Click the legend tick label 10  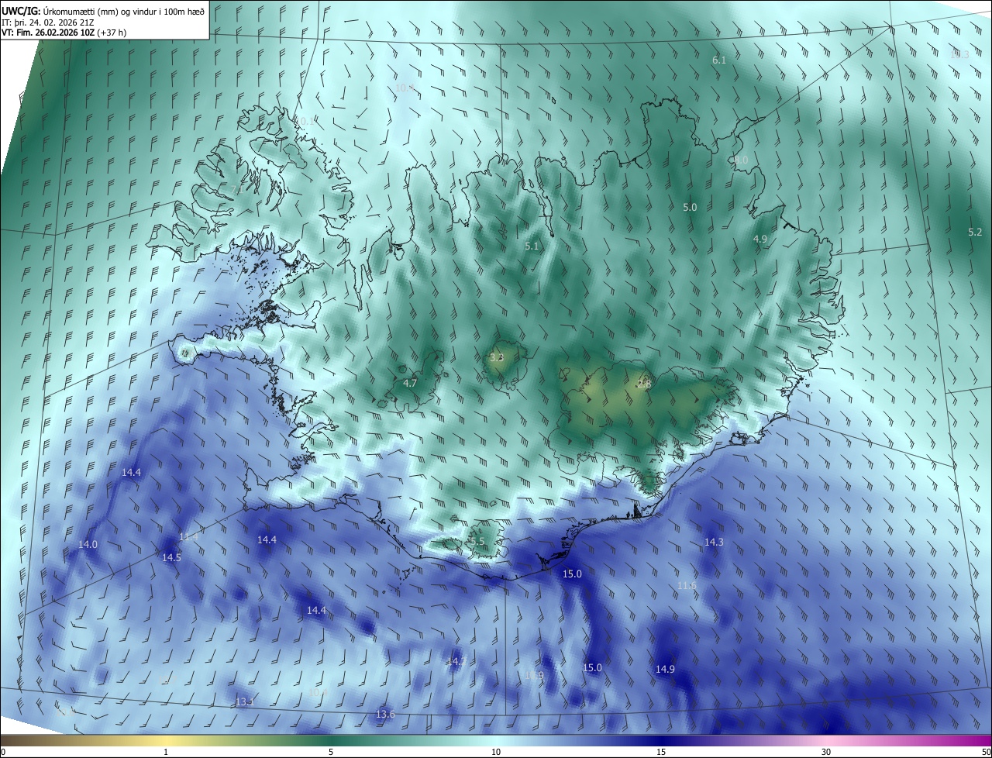click(x=496, y=752)
